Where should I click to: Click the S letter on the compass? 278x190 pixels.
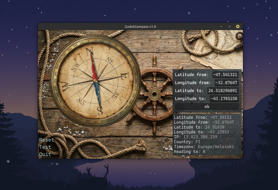pos(100,111)
